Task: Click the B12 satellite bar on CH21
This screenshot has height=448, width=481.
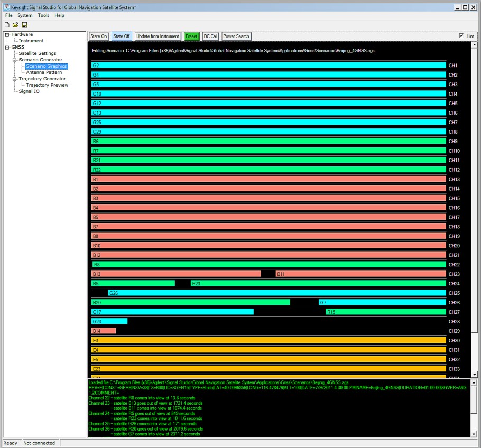Action: click(269, 255)
